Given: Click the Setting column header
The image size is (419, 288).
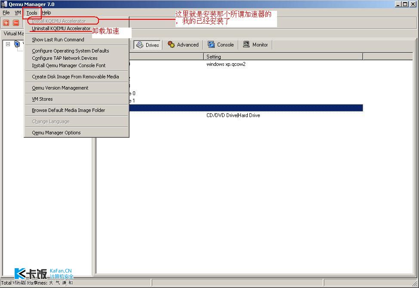Looking at the screenshot, I should click(x=283, y=57).
